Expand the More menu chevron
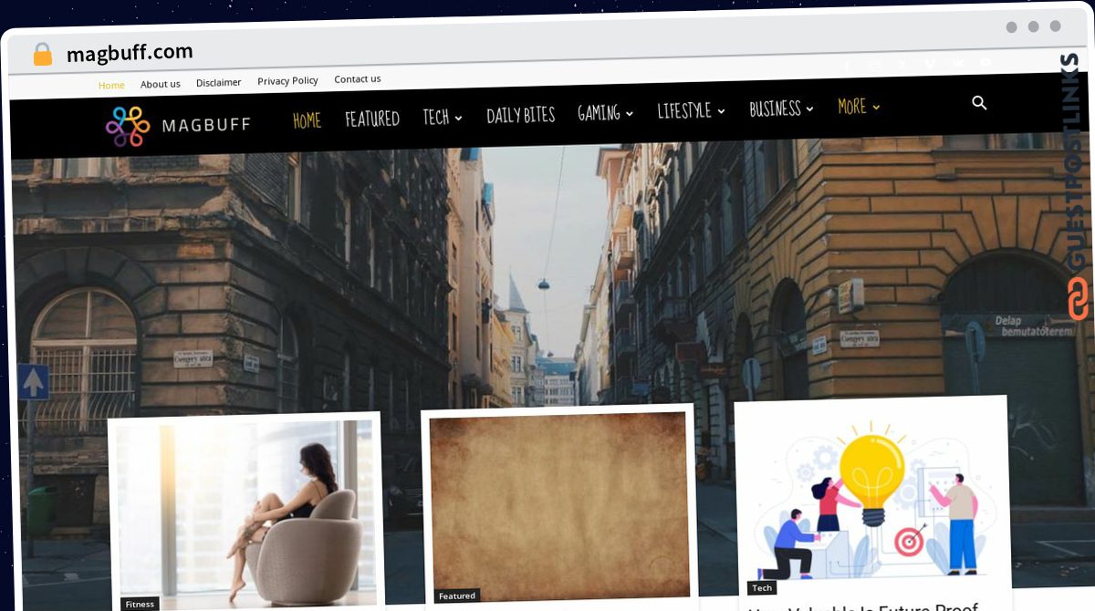 [x=876, y=108]
